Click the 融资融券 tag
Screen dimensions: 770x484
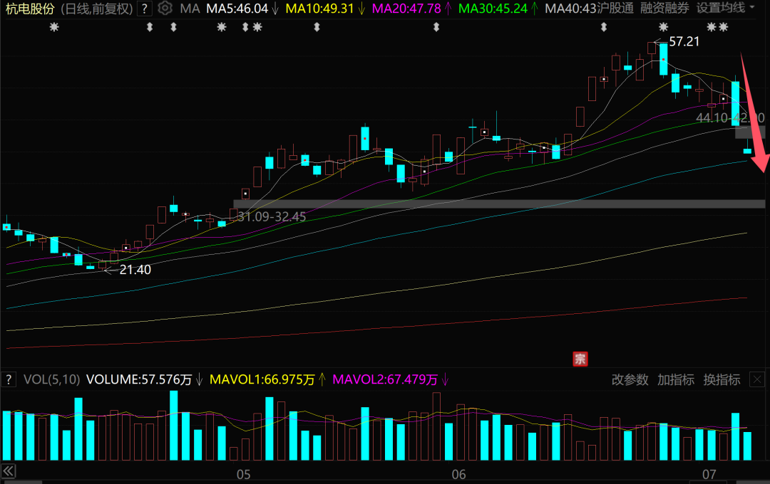(x=665, y=9)
